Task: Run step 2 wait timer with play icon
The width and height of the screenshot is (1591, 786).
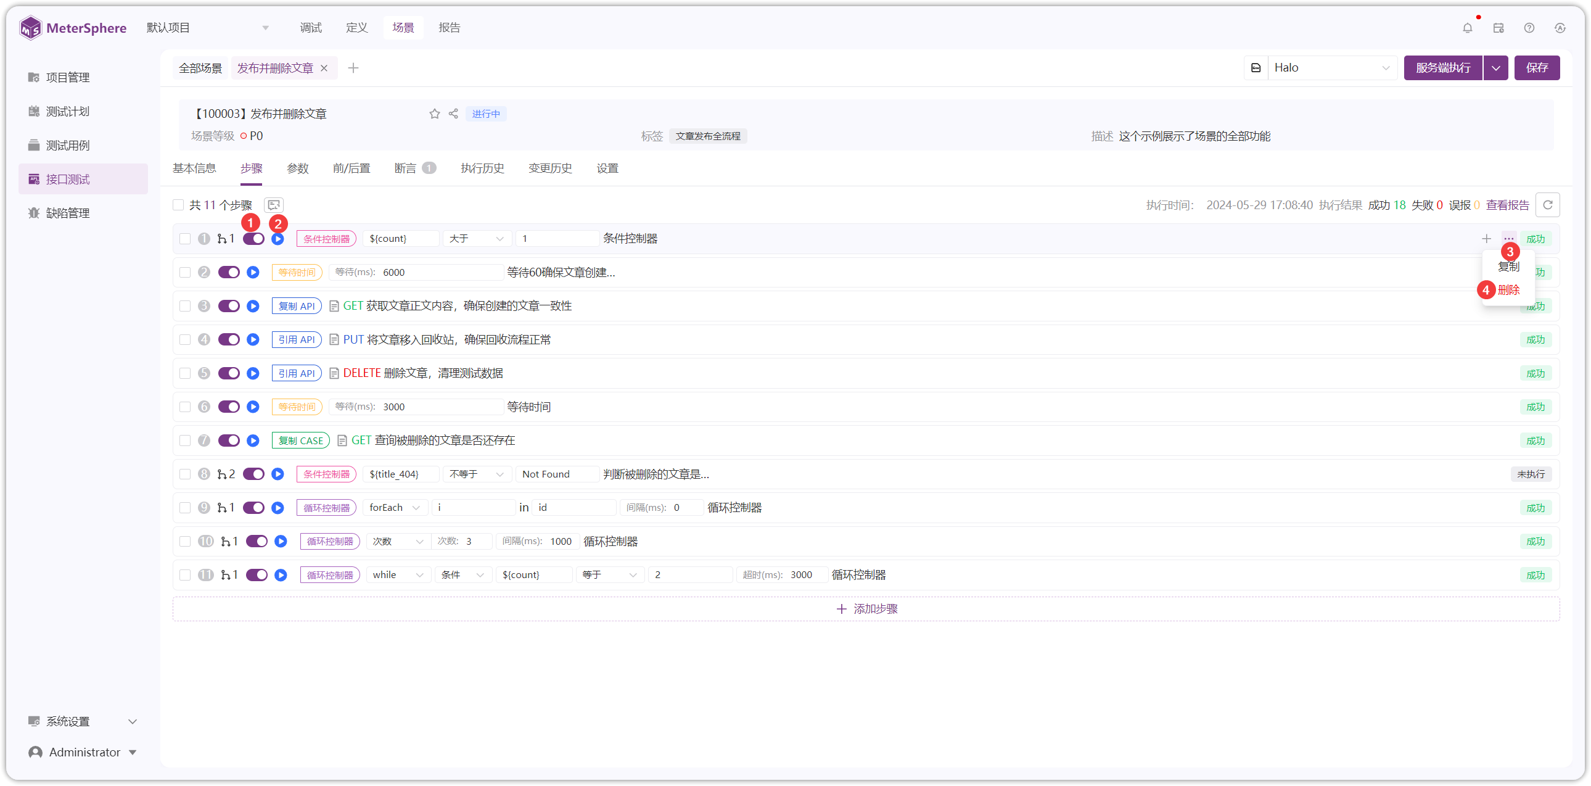Action: 253,273
